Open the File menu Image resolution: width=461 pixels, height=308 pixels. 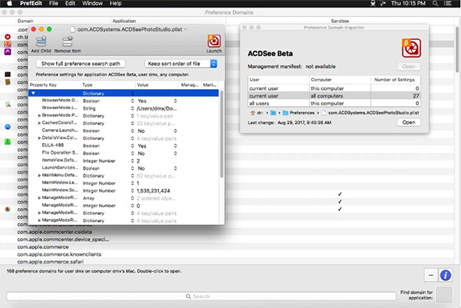[x=54, y=4]
